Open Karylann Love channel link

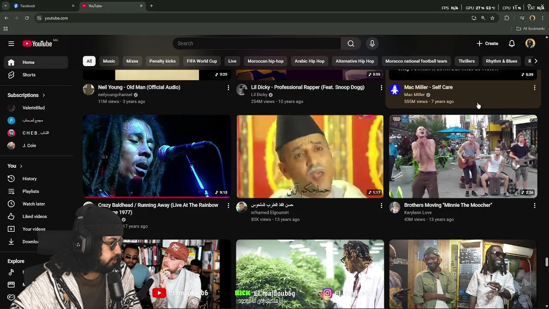[418, 212]
